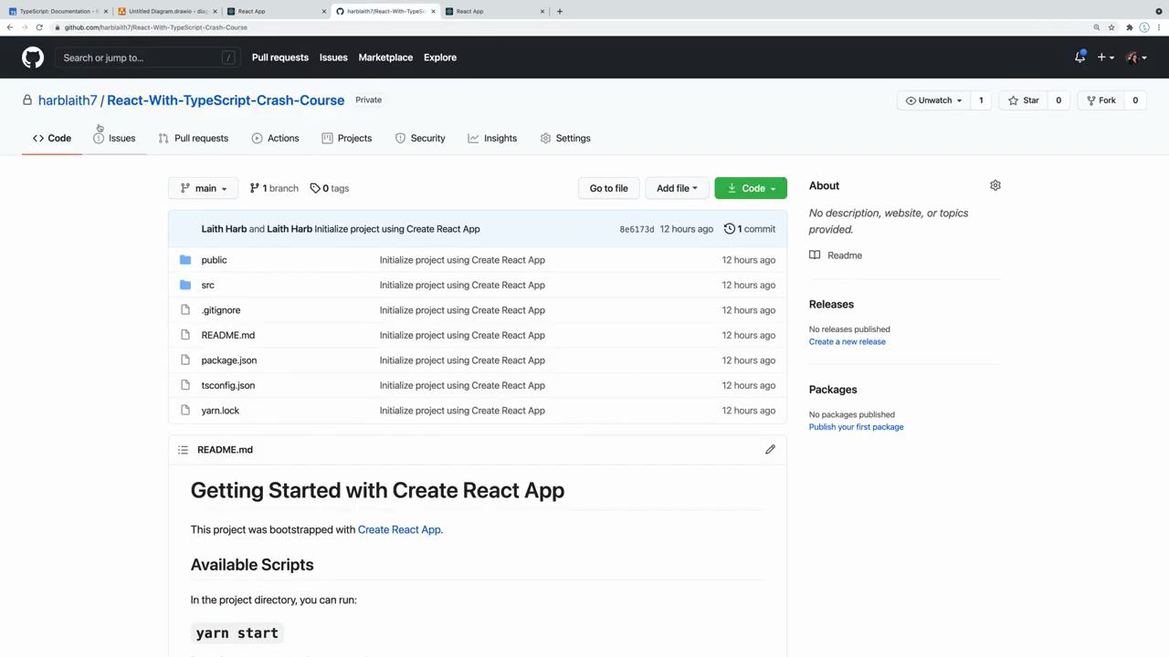Screen dimensions: 1169x657
Task: View the 1 commit history
Action: coord(750,229)
